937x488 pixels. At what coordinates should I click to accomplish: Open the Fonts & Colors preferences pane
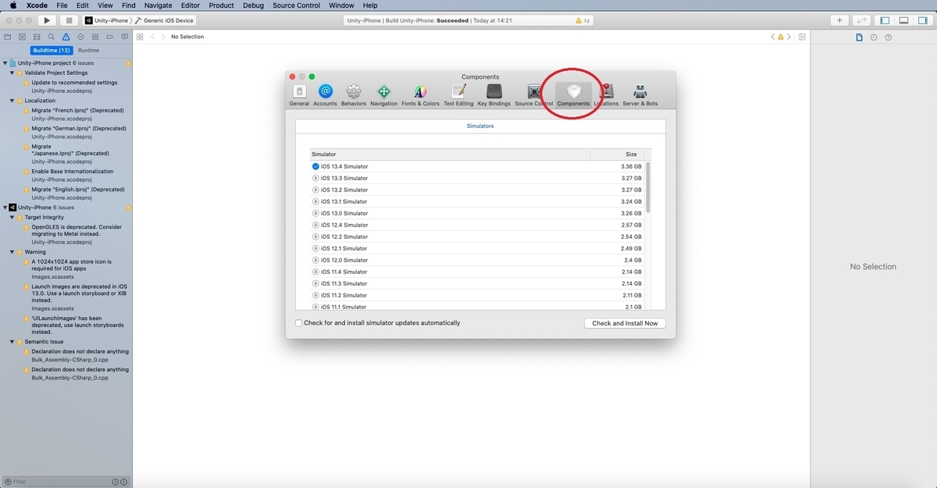coord(420,95)
